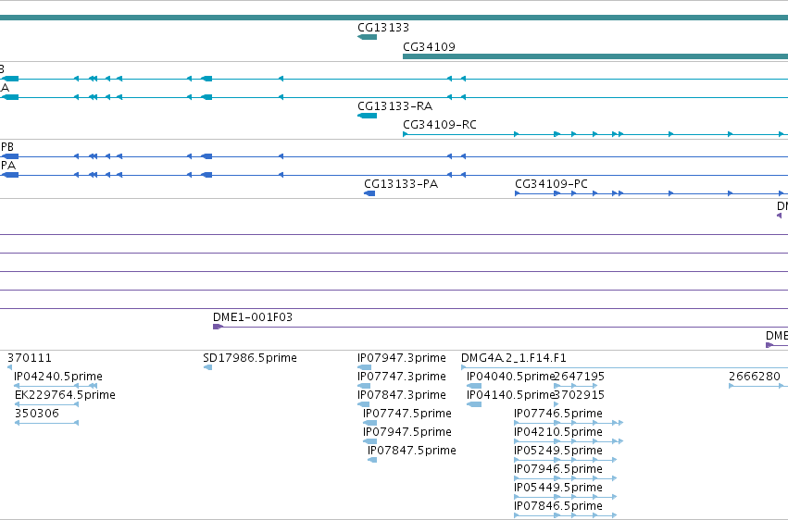Click the IP07846.5prime label

pyautogui.click(x=557, y=506)
